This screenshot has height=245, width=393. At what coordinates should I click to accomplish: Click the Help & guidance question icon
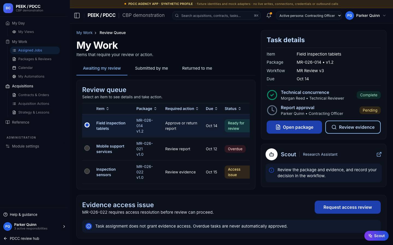5,215
